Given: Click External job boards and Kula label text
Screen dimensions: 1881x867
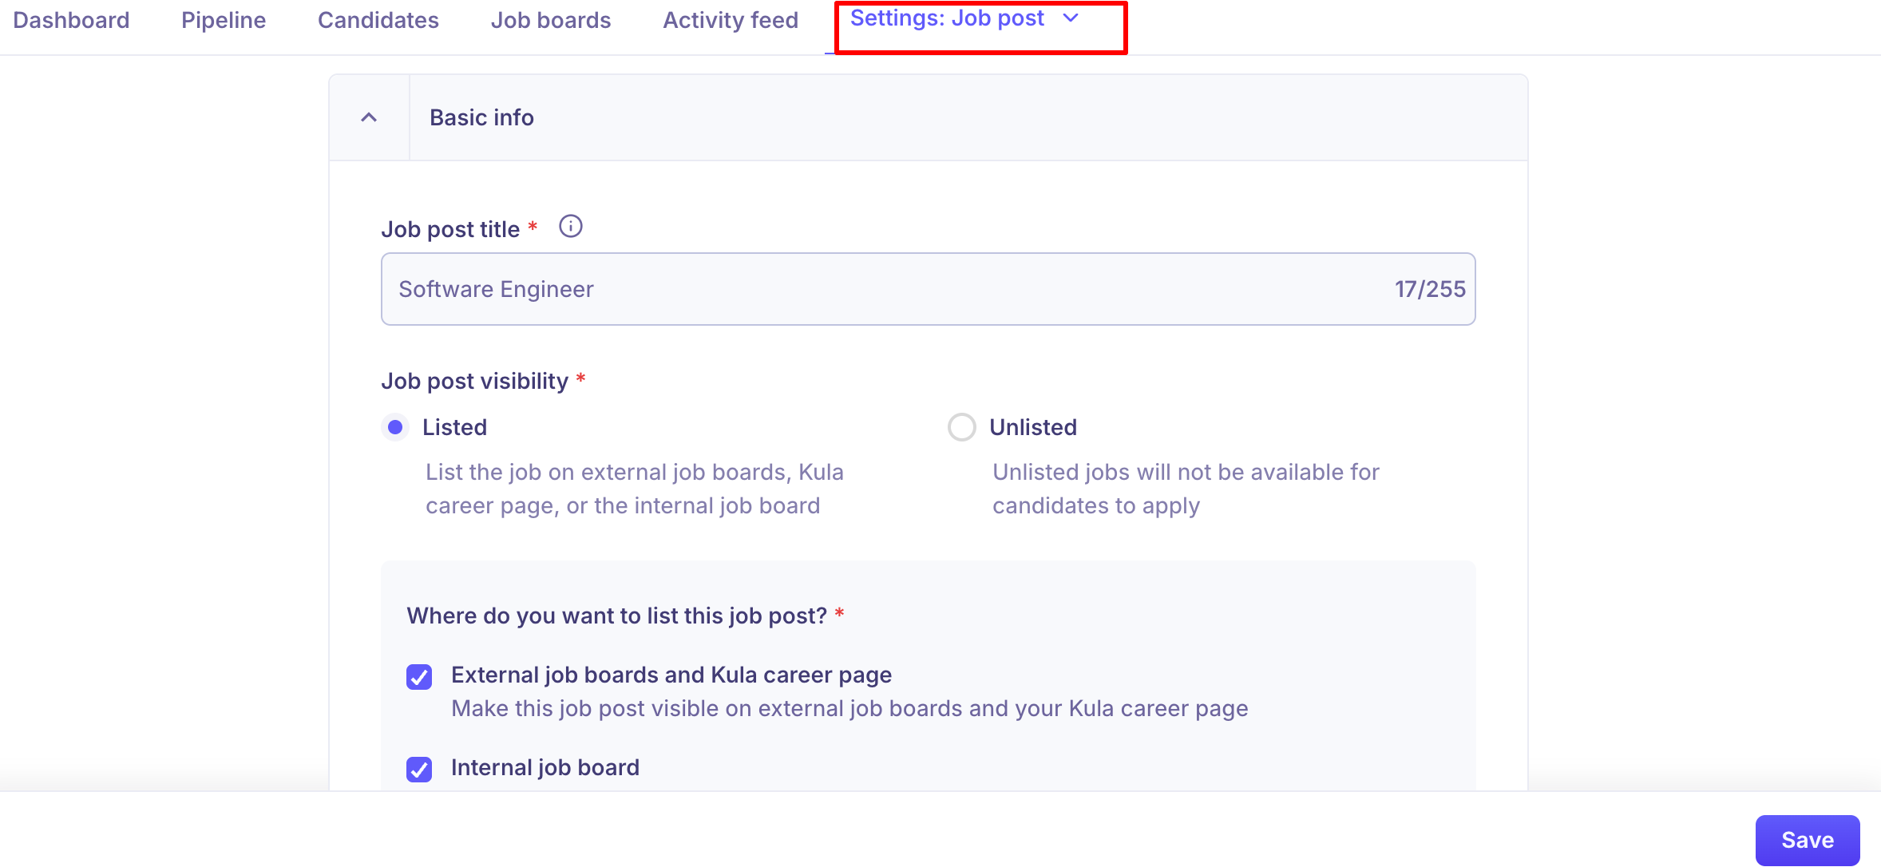Looking at the screenshot, I should click(671, 675).
